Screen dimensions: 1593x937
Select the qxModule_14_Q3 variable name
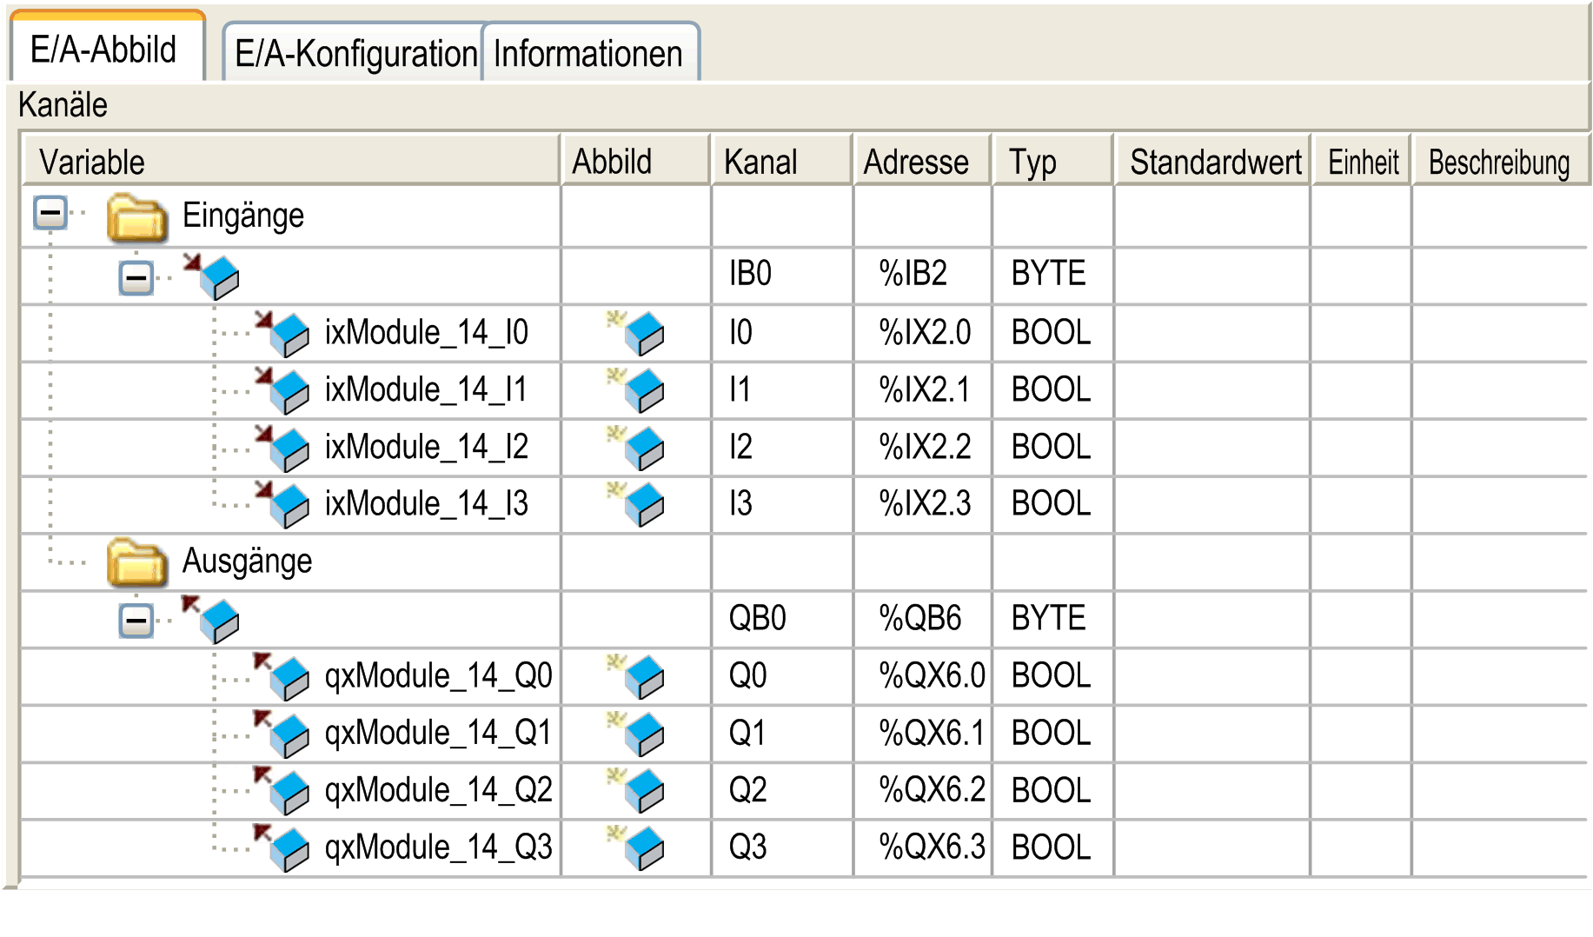(x=438, y=847)
